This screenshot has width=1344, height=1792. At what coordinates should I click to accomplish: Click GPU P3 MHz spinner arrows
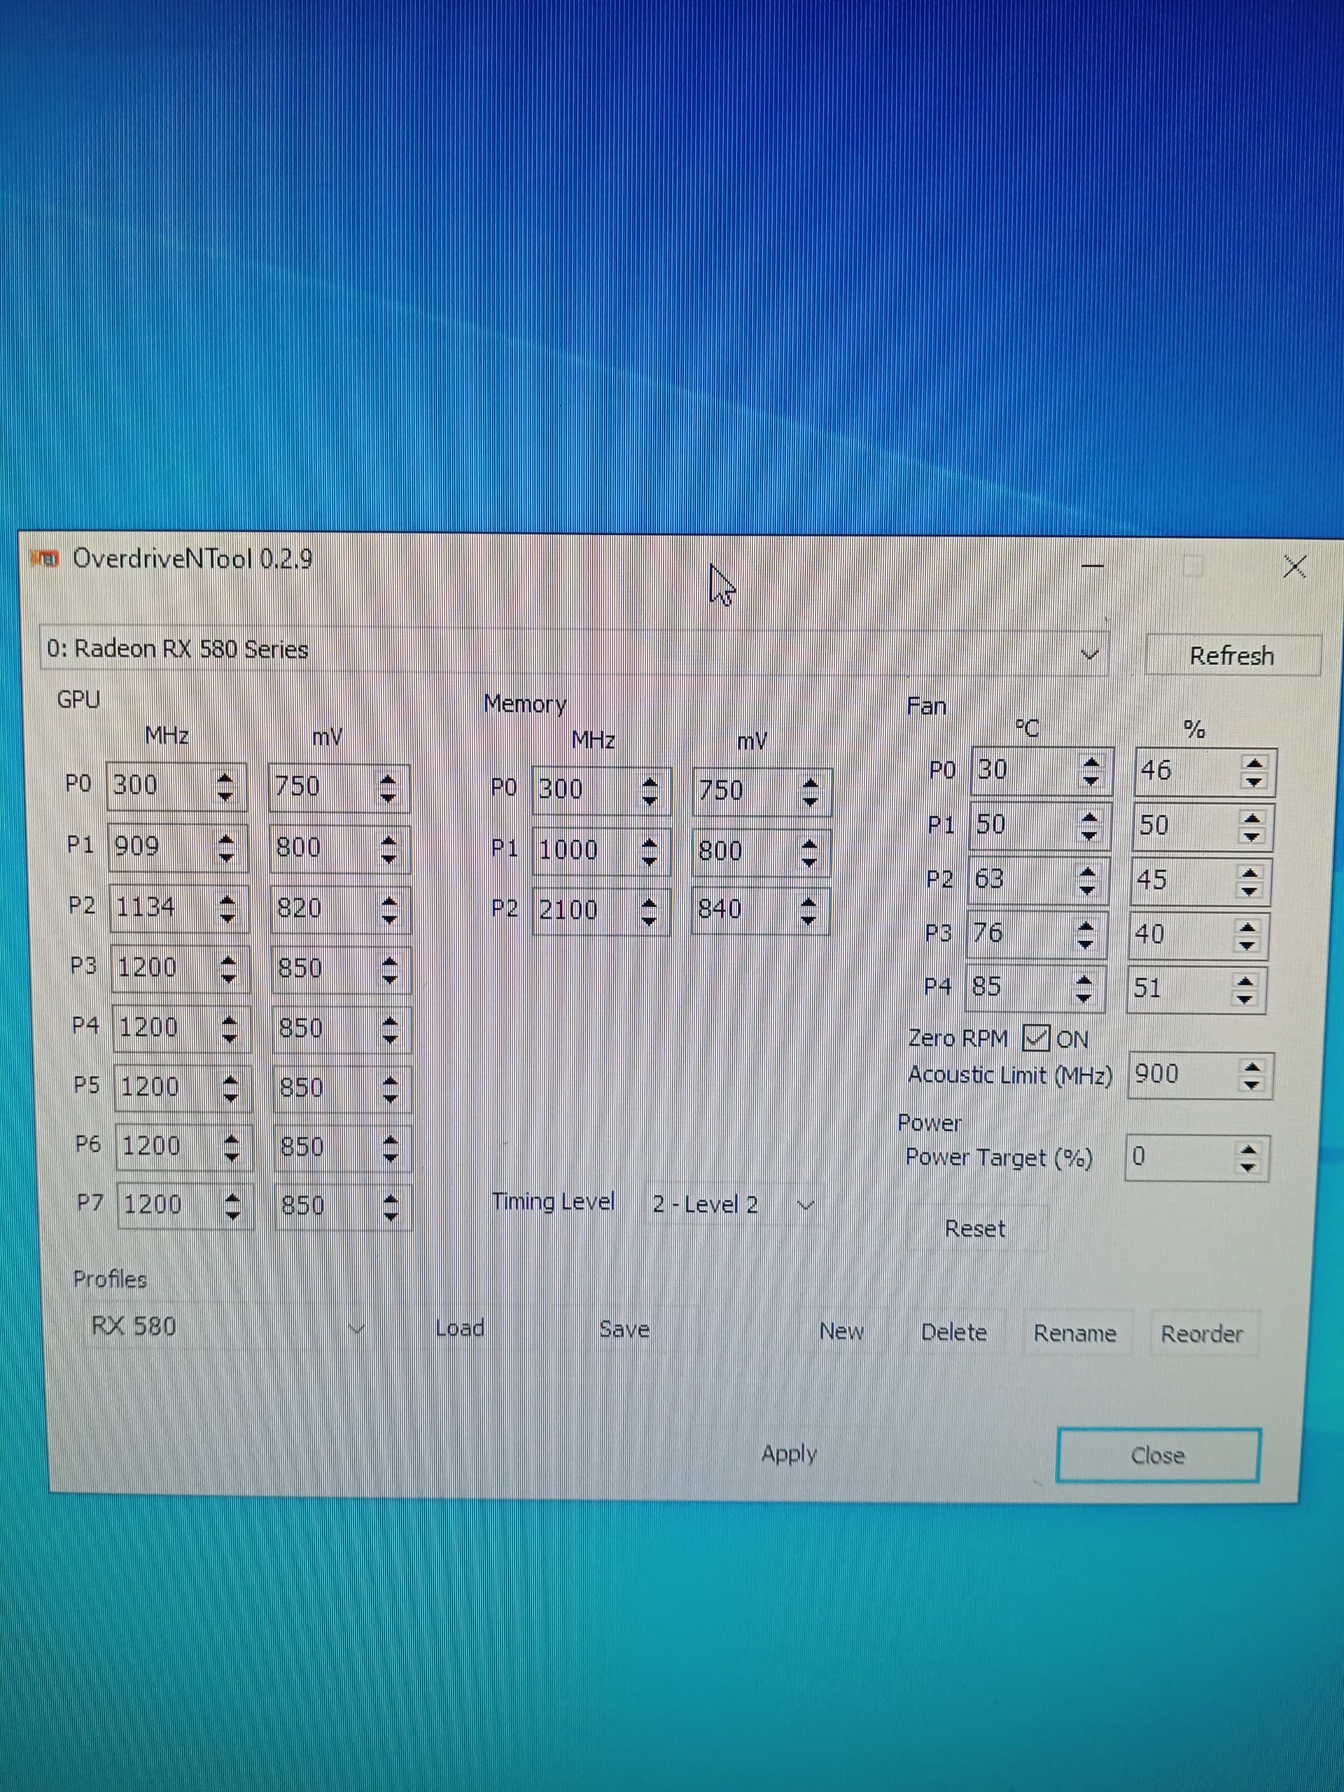click(x=228, y=969)
